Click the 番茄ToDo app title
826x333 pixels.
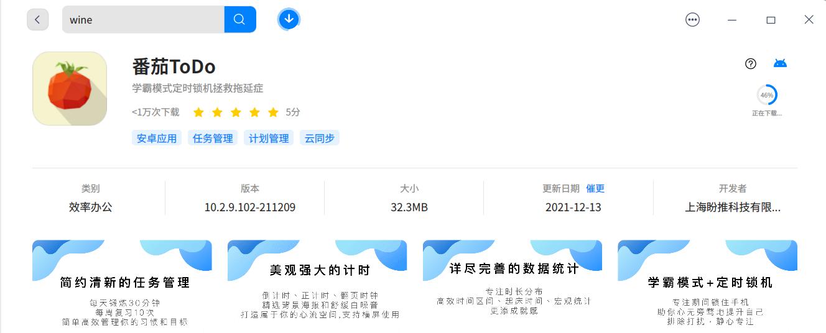tap(174, 66)
